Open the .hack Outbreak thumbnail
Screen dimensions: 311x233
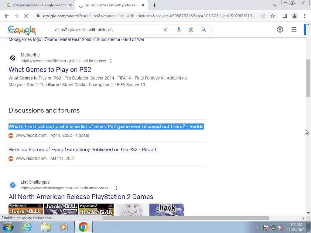(x=167, y=210)
